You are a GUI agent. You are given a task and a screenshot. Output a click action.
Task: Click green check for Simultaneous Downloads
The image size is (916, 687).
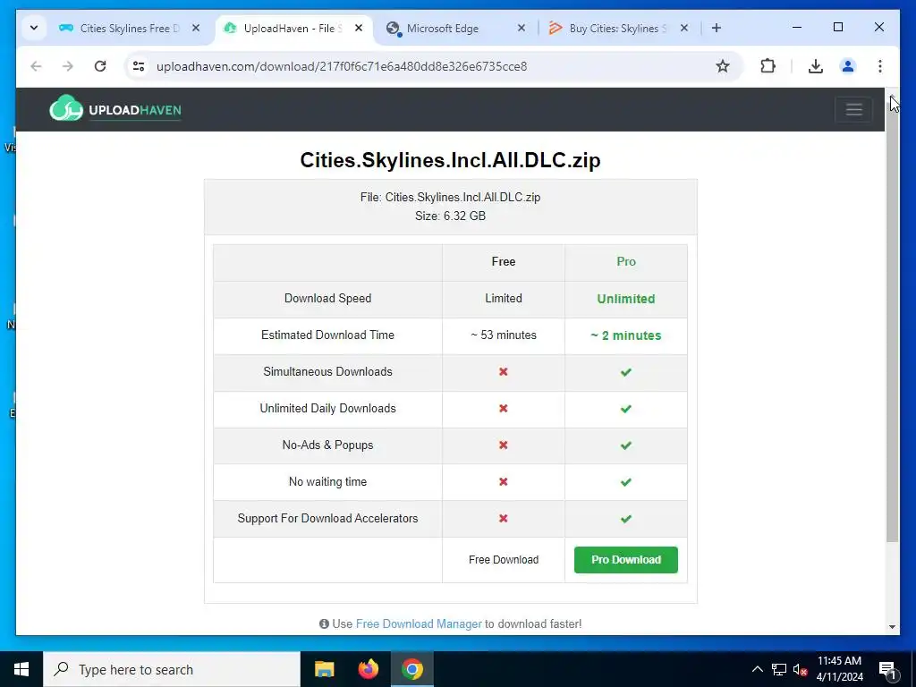(x=625, y=372)
